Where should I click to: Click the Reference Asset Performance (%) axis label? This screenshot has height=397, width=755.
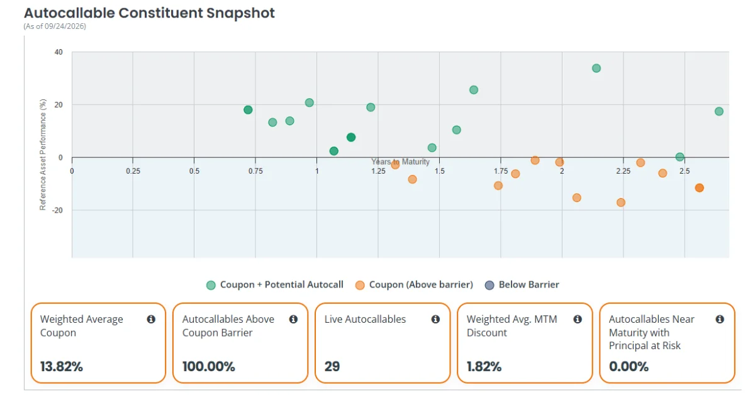pyautogui.click(x=43, y=154)
